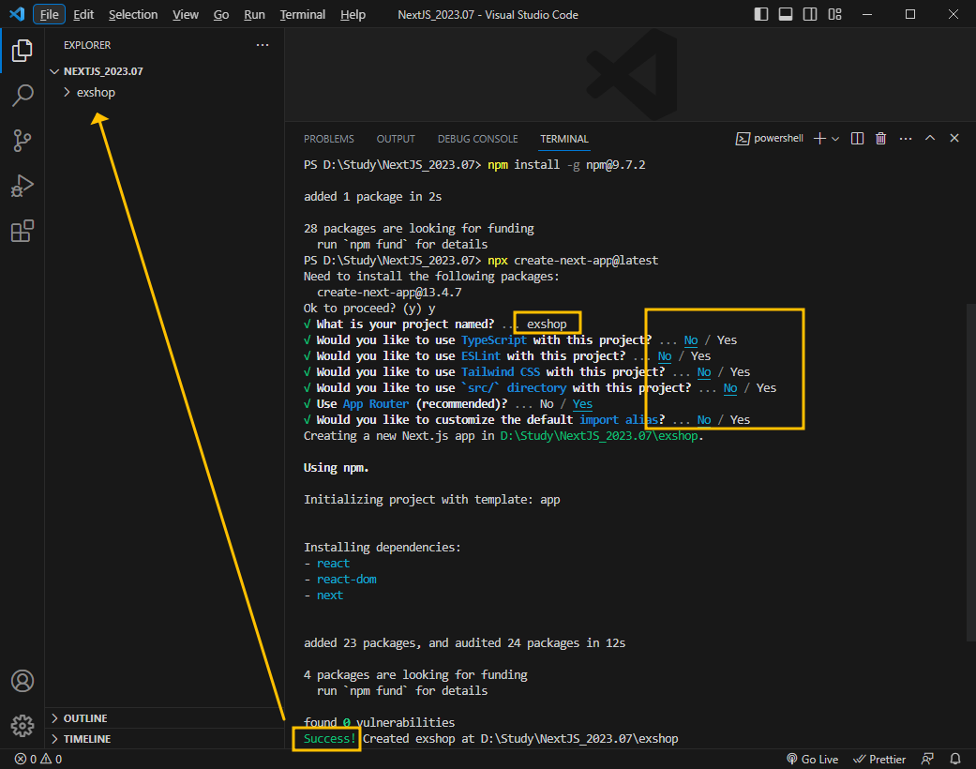Open the Help menu
Viewport: 976px width, 769px height.
(x=353, y=14)
